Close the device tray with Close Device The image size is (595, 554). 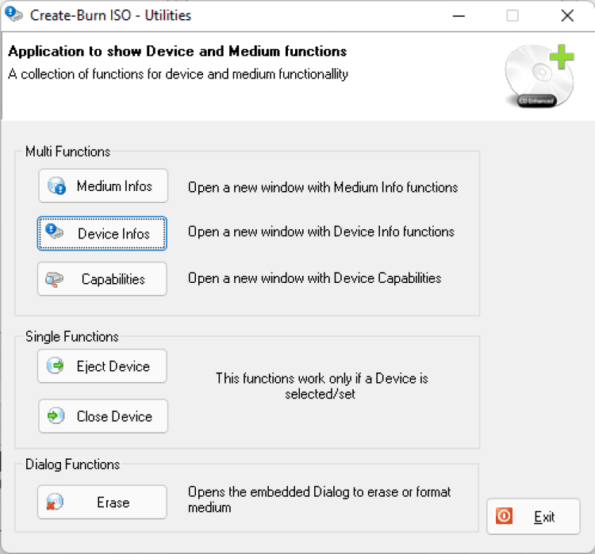[x=103, y=416]
